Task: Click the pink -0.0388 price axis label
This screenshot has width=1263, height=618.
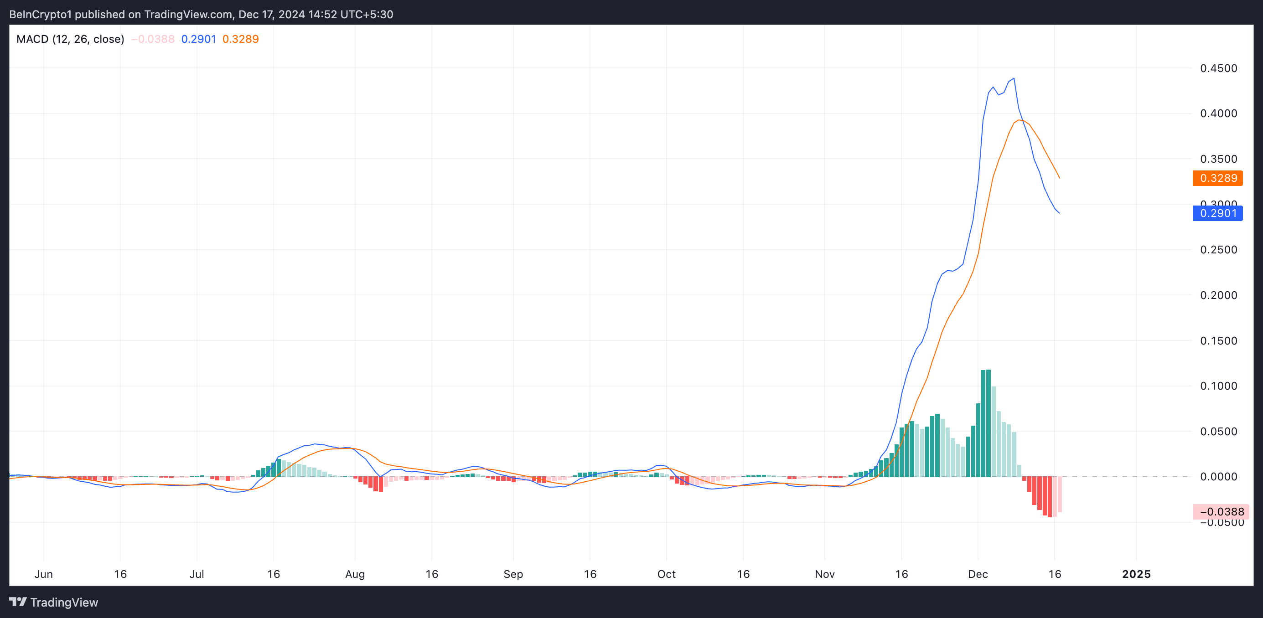Action: (1221, 512)
